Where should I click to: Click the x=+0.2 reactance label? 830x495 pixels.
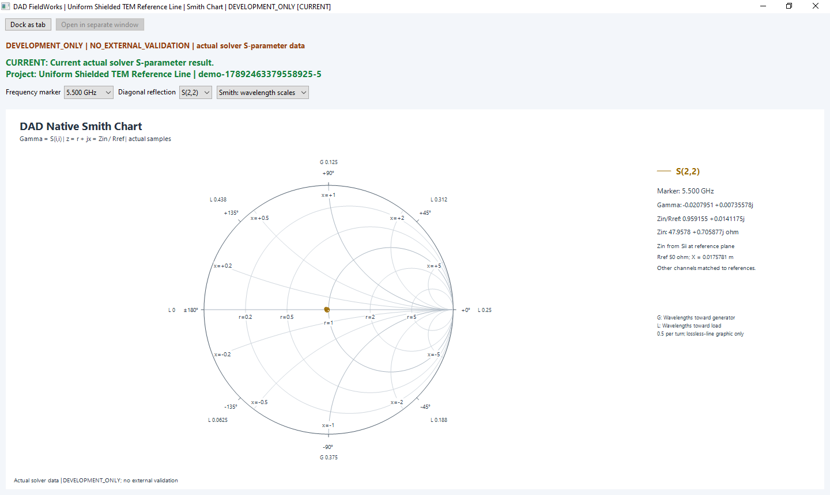(x=222, y=266)
